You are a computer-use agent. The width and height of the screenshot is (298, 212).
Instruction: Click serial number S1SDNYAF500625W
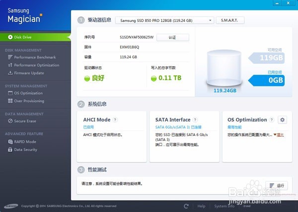pyautogui.click(x=137, y=37)
